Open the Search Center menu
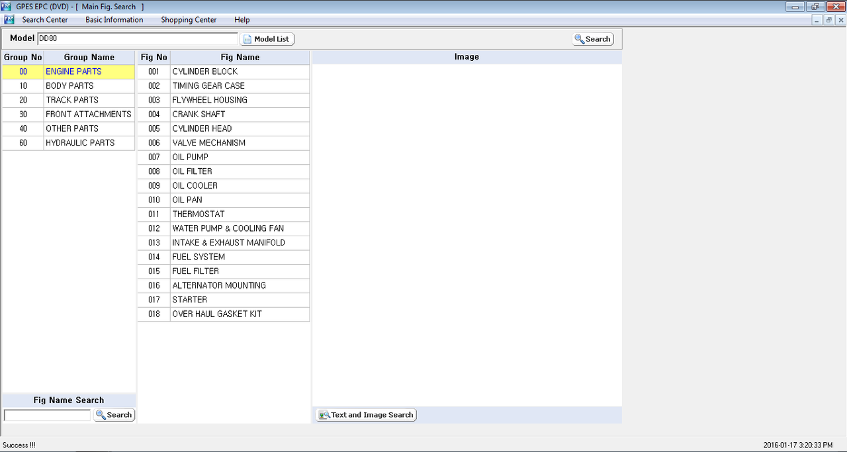This screenshot has width=847, height=452. (x=45, y=20)
